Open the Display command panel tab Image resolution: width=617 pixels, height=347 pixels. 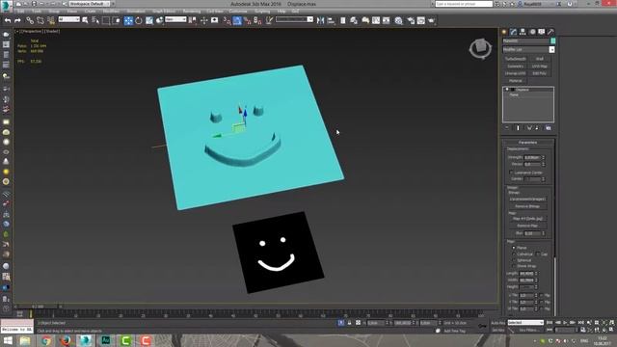(x=542, y=32)
